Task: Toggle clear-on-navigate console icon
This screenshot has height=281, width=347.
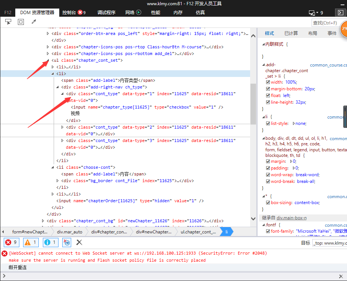Action: [x=67, y=242]
